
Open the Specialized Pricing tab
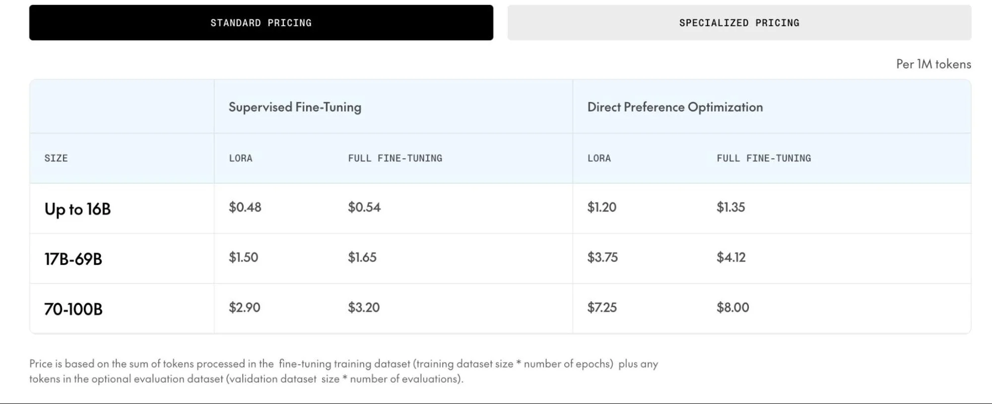tap(739, 23)
